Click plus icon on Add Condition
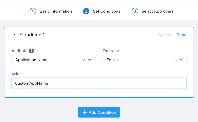The image size is (198, 122). click(85, 112)
